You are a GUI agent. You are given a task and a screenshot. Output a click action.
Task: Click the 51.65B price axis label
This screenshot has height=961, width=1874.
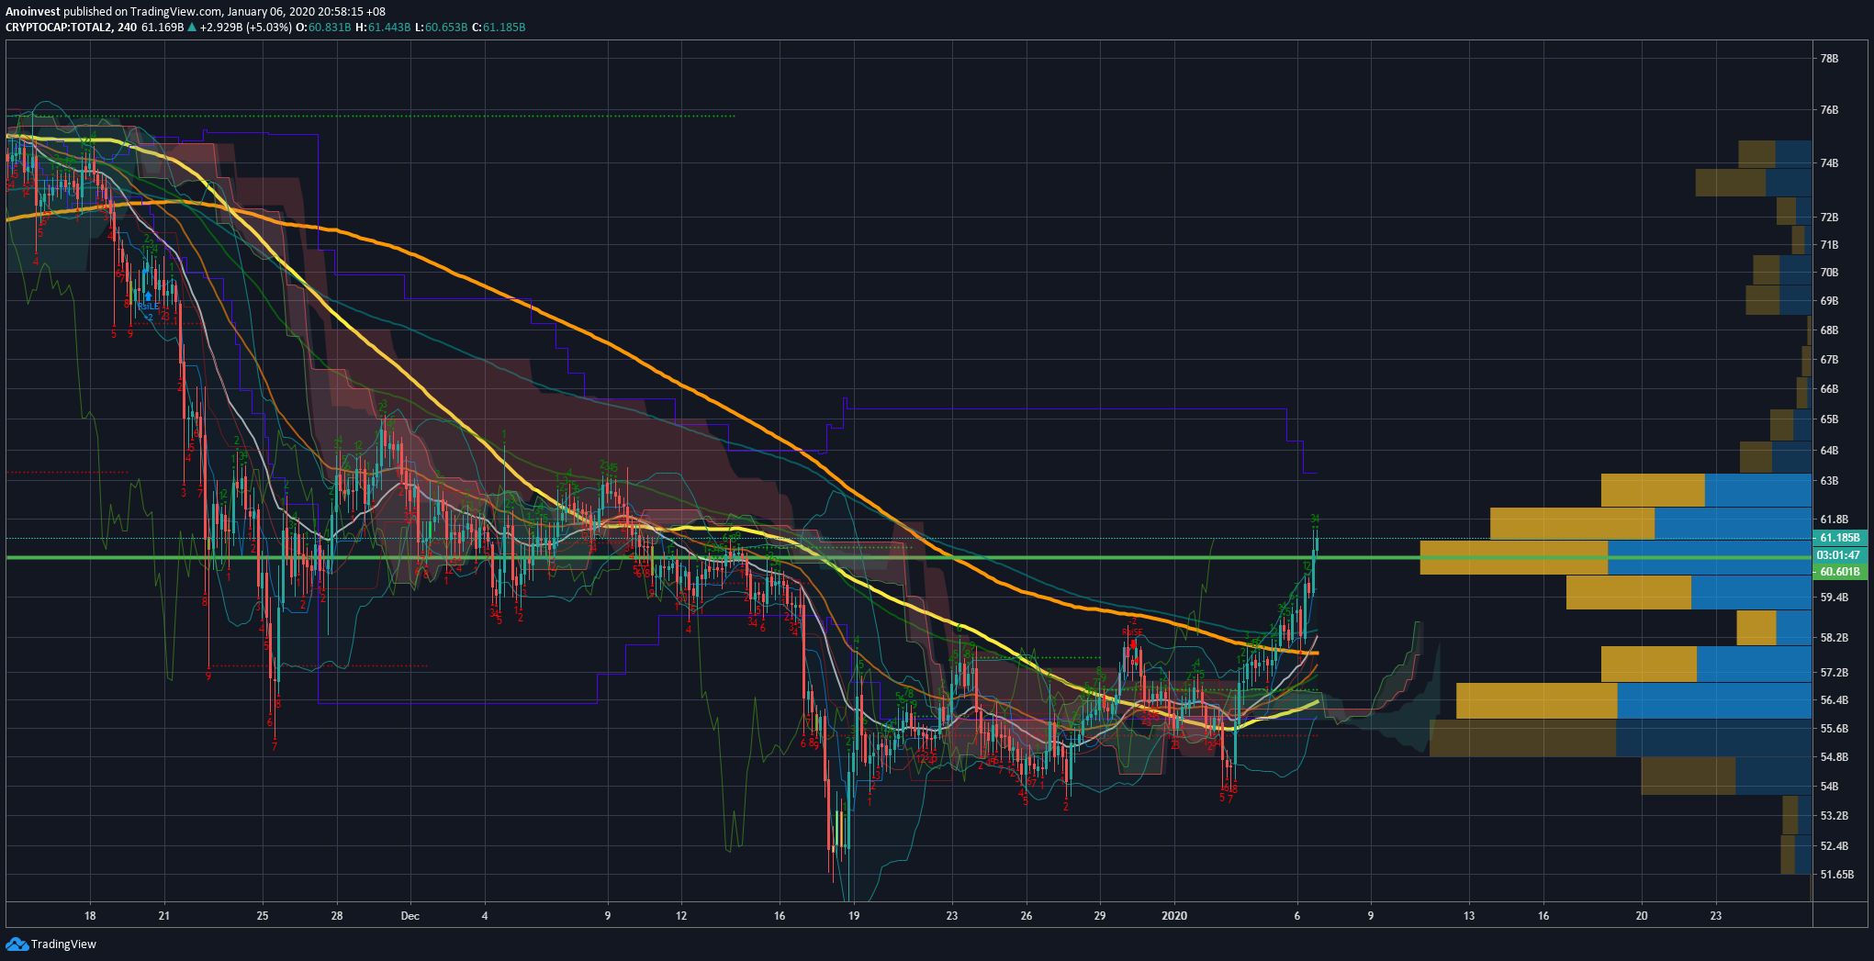click(1836, 875)
